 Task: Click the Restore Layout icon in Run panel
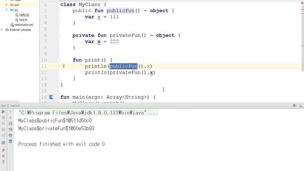(x=3, y=143)
